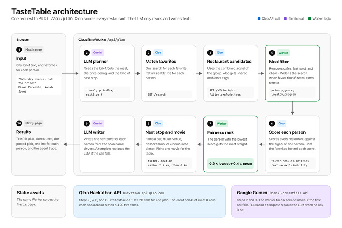Click the Worker badge on Fairness rank card
Image resolution: width=342 pixels, height=228 pixels.
(x=221, y=124)
